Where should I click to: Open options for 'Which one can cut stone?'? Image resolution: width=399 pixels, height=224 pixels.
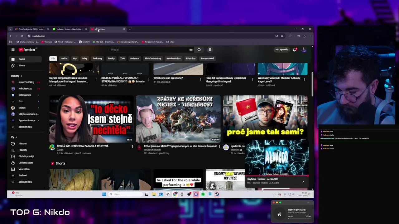pyautogui.click(x=200, y=79)
